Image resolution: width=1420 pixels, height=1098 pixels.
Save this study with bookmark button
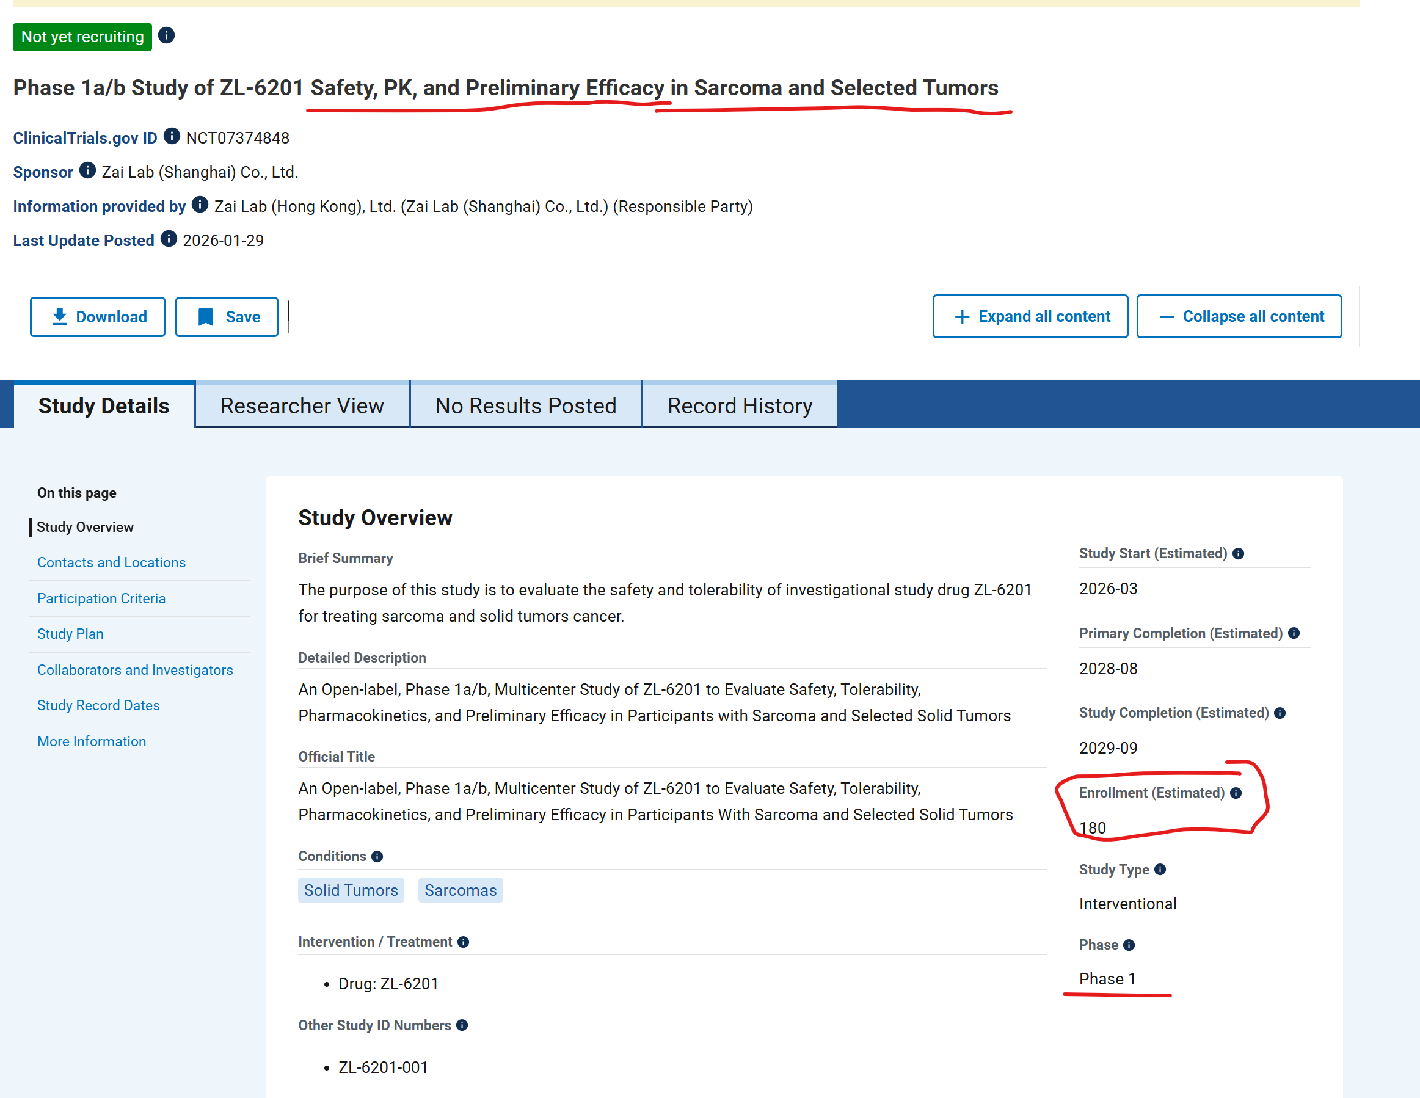(227, 317)
